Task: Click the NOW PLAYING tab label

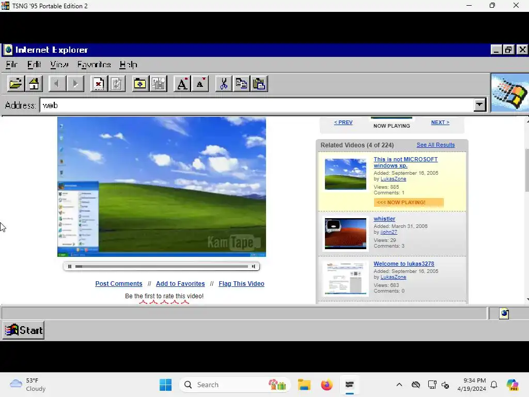Action: [x=392, y=126]
